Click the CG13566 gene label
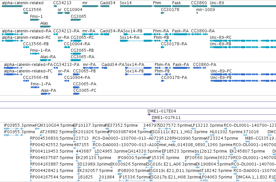This screenshot has height=182, width=276. pos(32,10)
